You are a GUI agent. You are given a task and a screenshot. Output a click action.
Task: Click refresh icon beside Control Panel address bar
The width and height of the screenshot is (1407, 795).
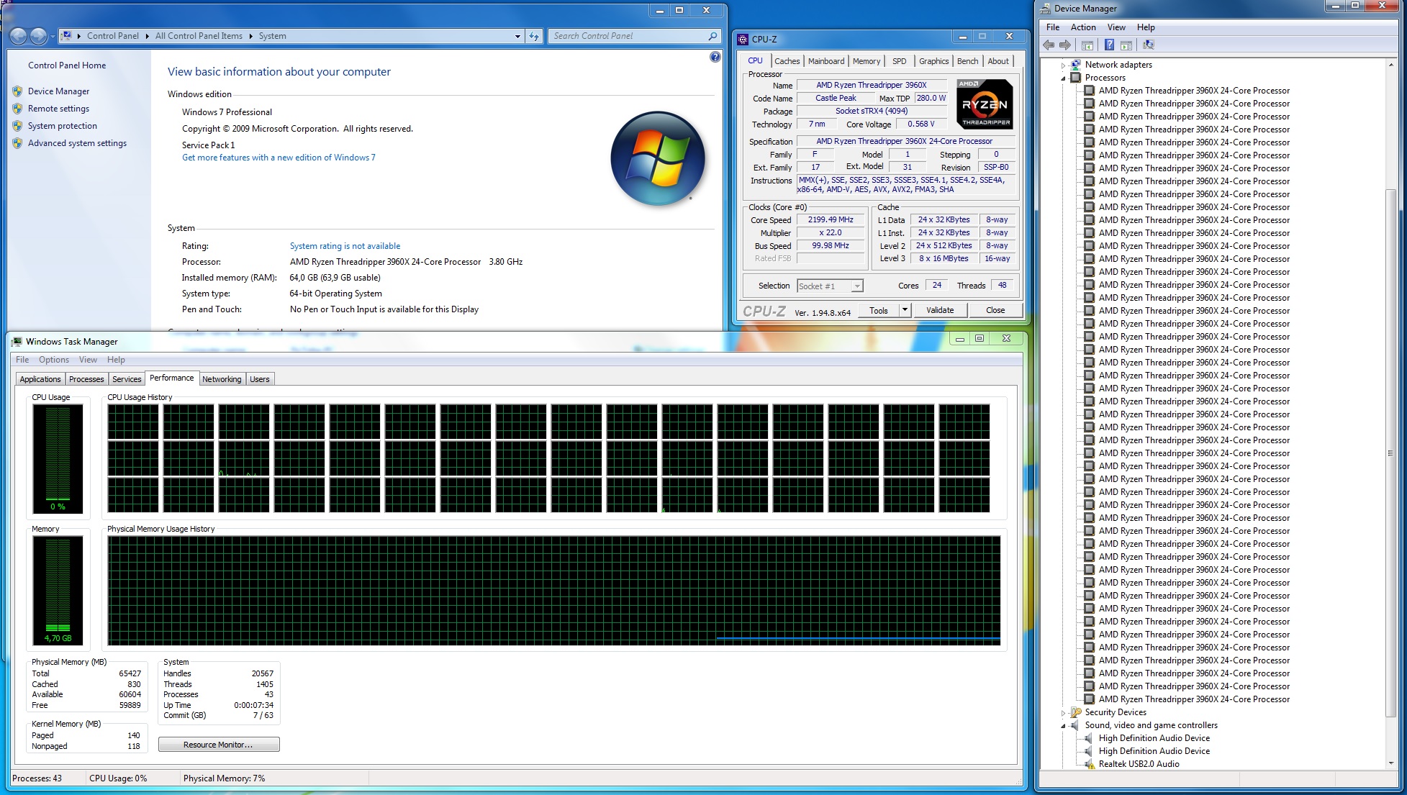(533, 36)
